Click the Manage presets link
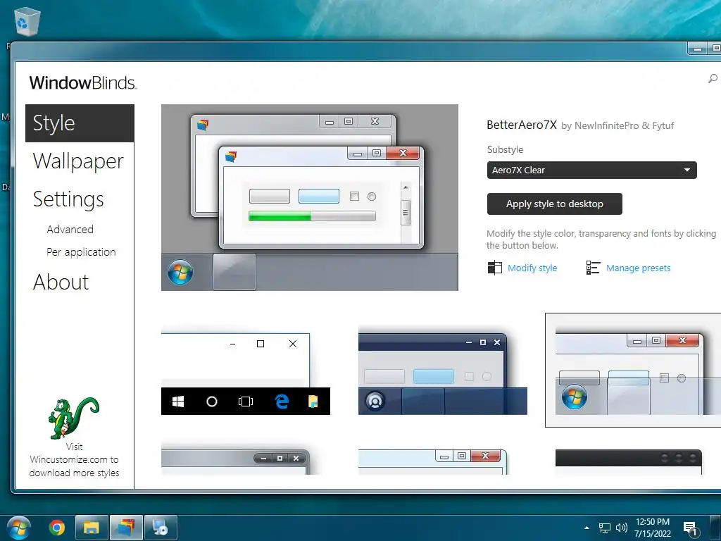721x541 pixels. click(x=638, y=268)
